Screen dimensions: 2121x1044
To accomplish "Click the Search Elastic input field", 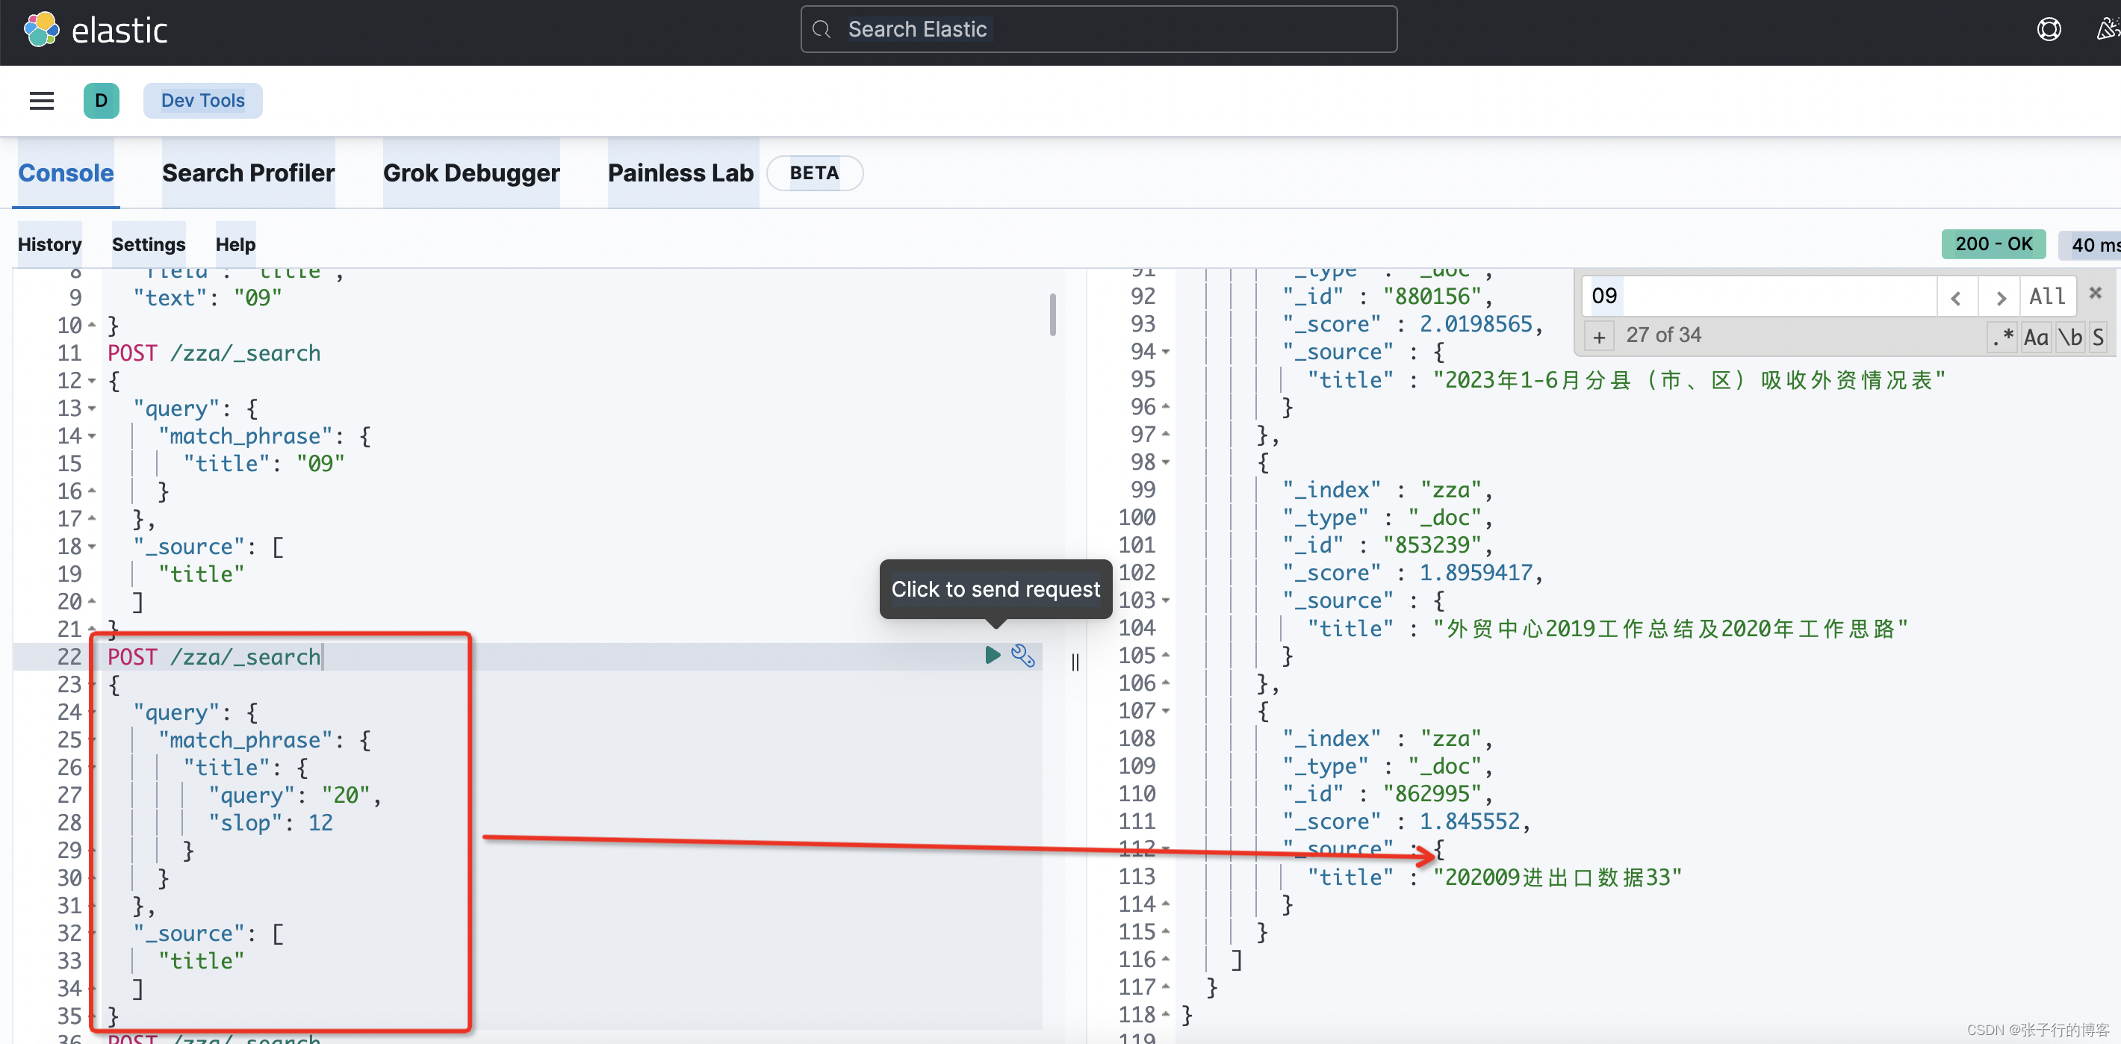I will point(1098,30).
